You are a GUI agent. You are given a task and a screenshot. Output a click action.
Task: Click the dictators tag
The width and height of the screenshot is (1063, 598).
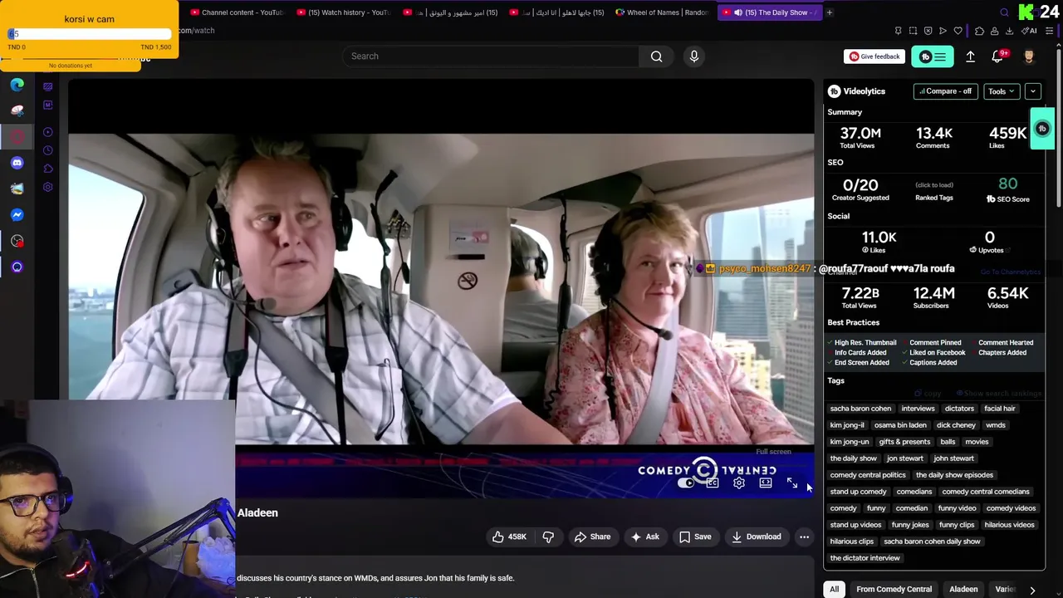[x=959, y=409]
